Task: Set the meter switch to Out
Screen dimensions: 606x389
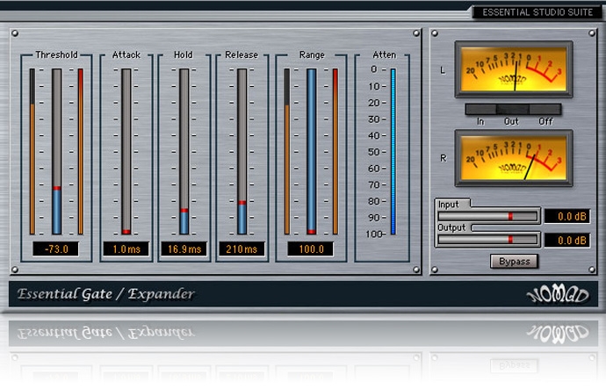Action: tap(513, 109)
